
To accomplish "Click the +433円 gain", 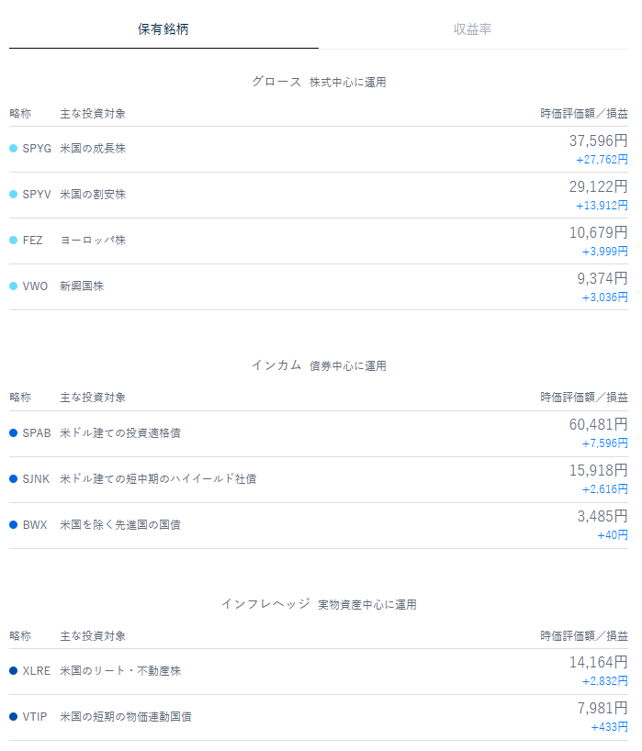I will click(x=610, y=727).
